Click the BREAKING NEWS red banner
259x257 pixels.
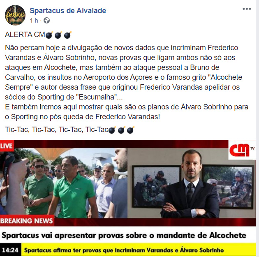coord(27,221)
